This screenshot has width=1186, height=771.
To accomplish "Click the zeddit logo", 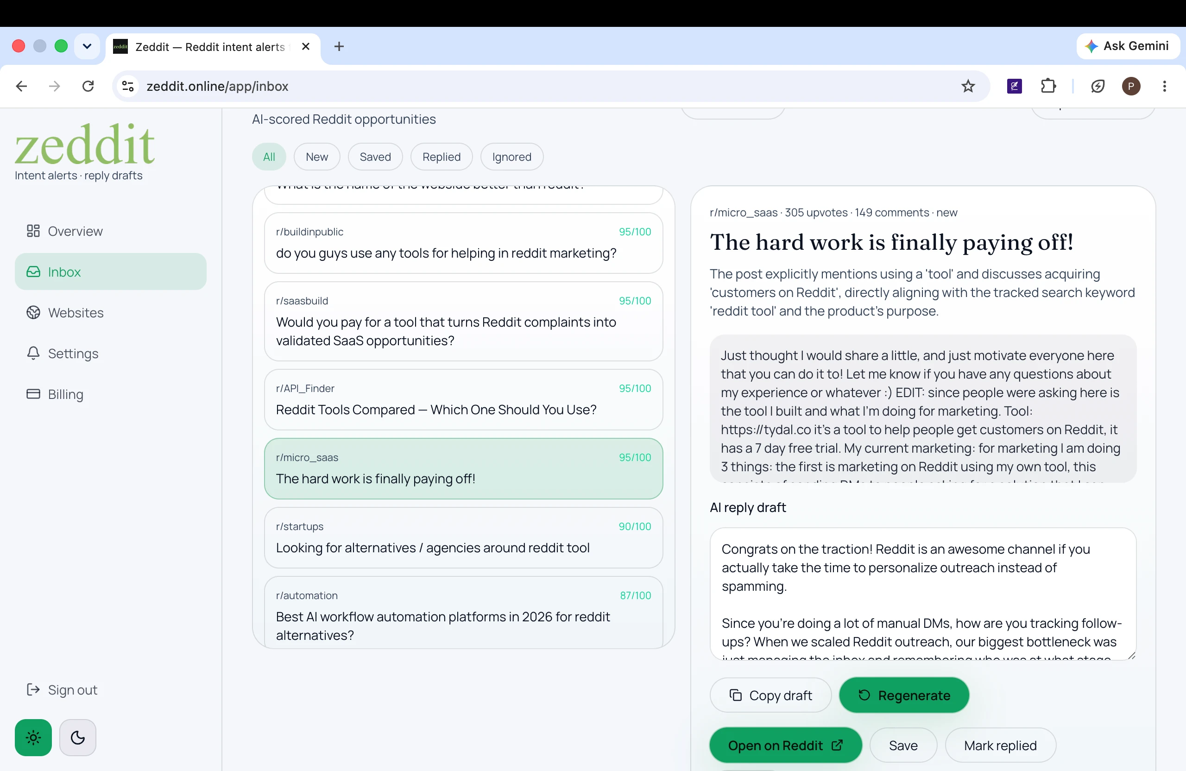I will [x=85, y=144].
